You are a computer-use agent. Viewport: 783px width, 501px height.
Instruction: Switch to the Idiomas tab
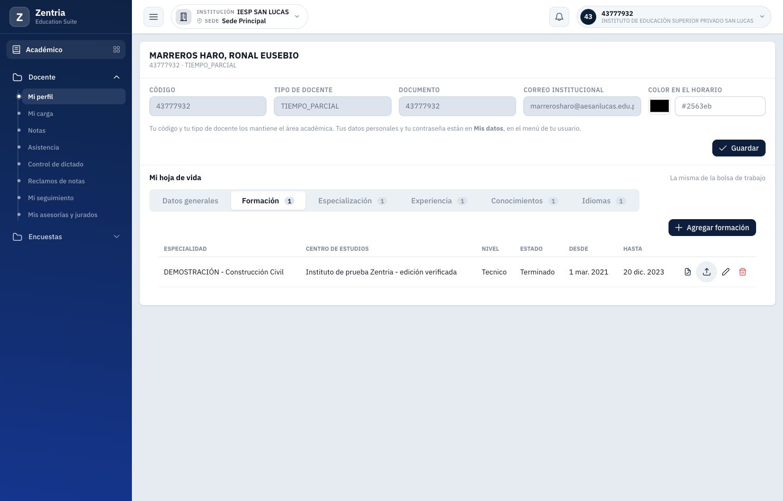click(604, 201)
